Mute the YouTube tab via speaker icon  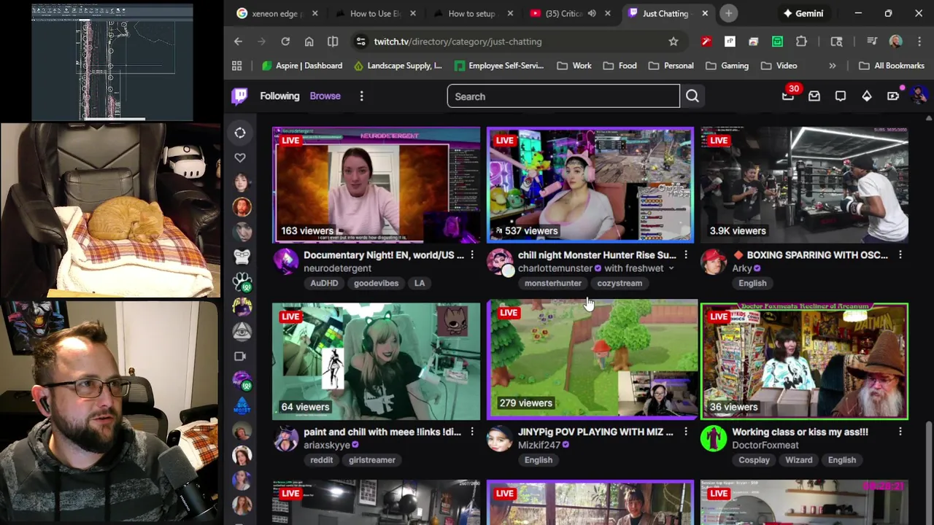[x=592, y=13]
